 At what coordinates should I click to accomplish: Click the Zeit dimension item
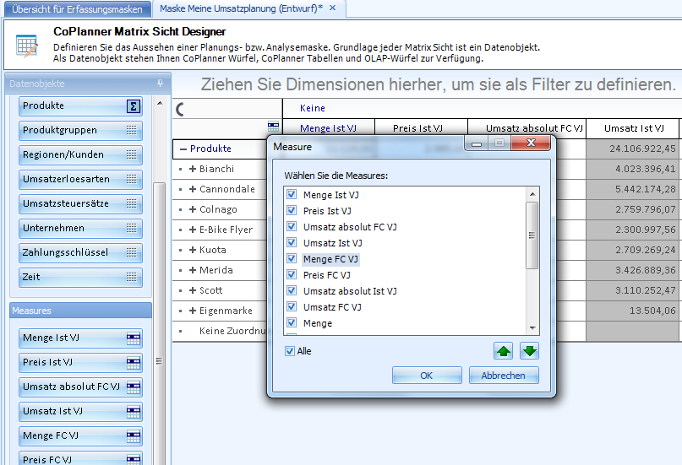click(80, 277)
